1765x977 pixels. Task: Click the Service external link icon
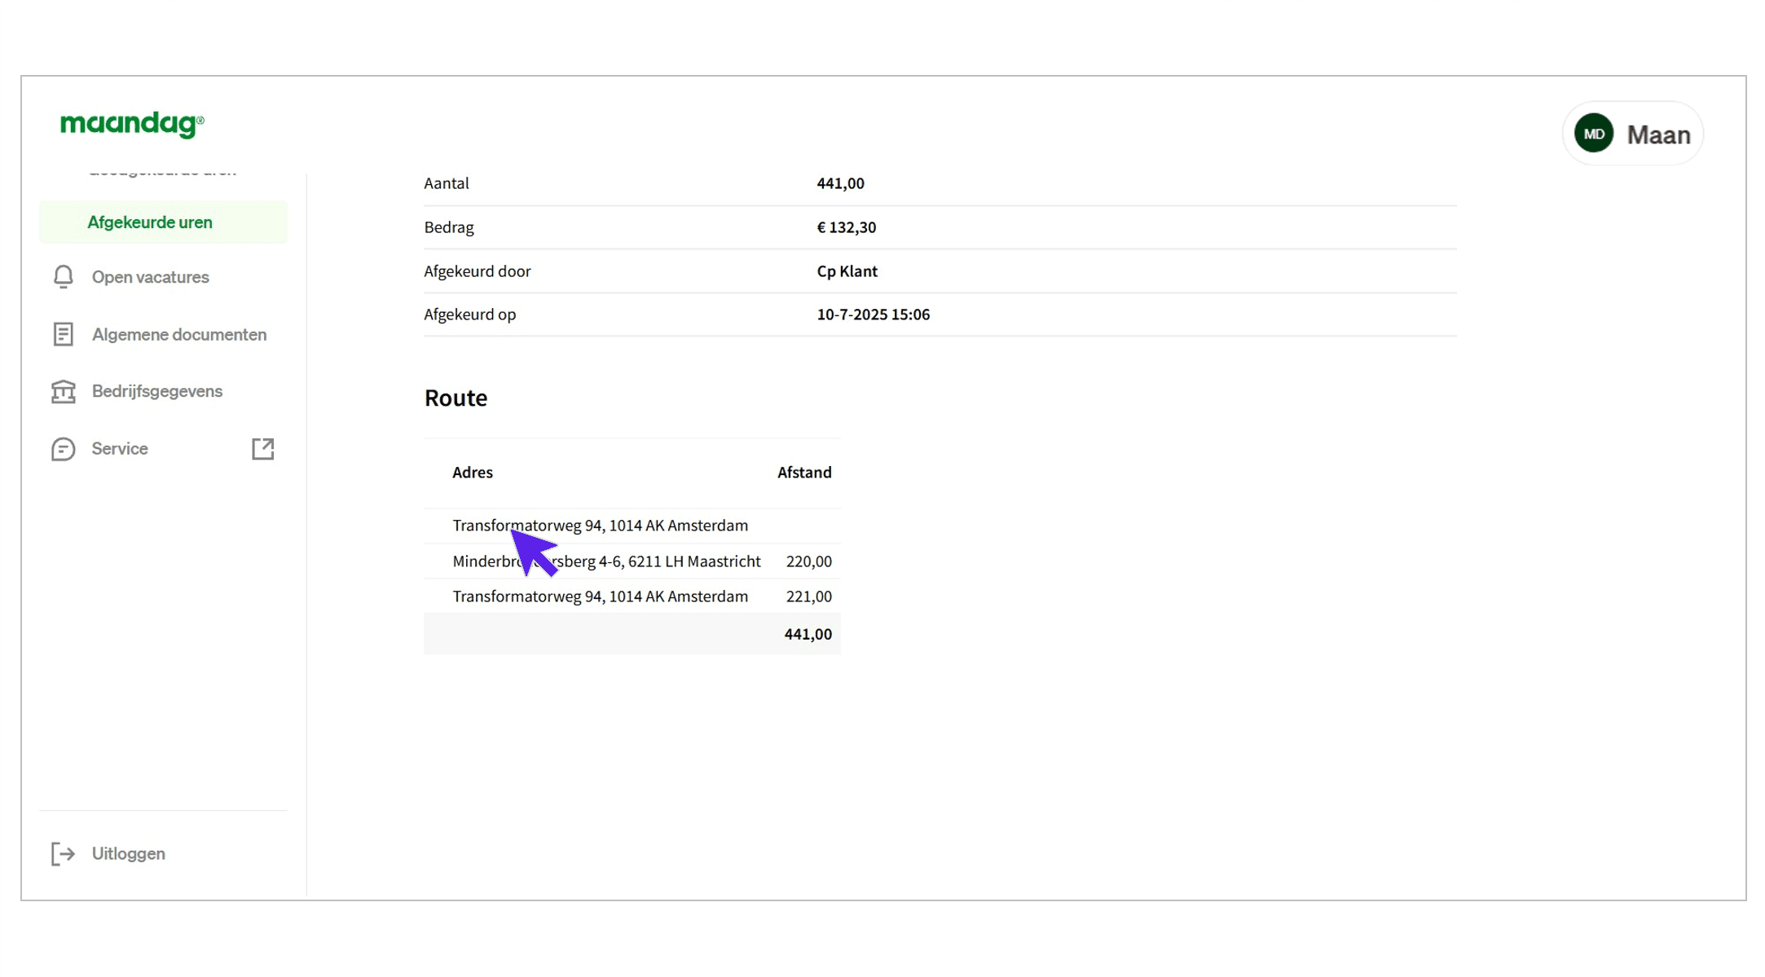262,449
